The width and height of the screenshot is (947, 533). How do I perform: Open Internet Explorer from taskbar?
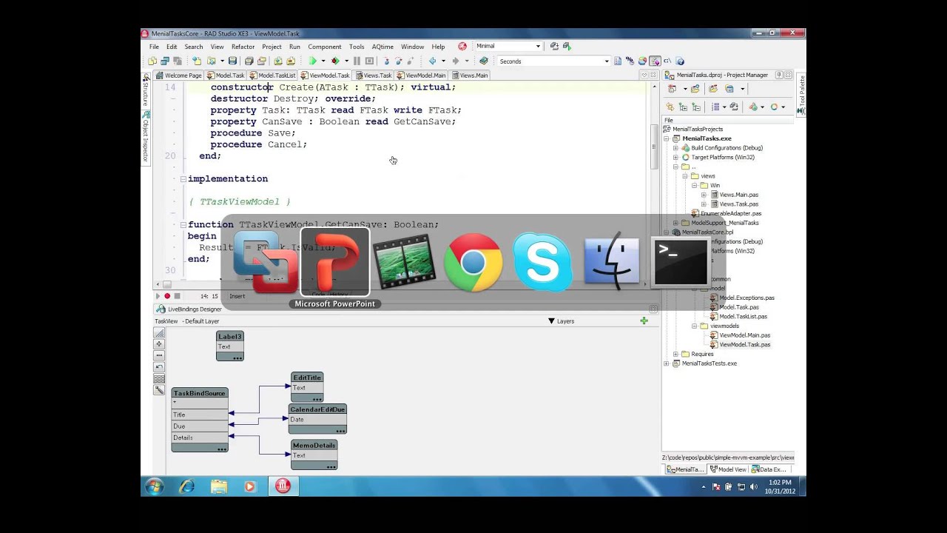click(x=187, y=486)
